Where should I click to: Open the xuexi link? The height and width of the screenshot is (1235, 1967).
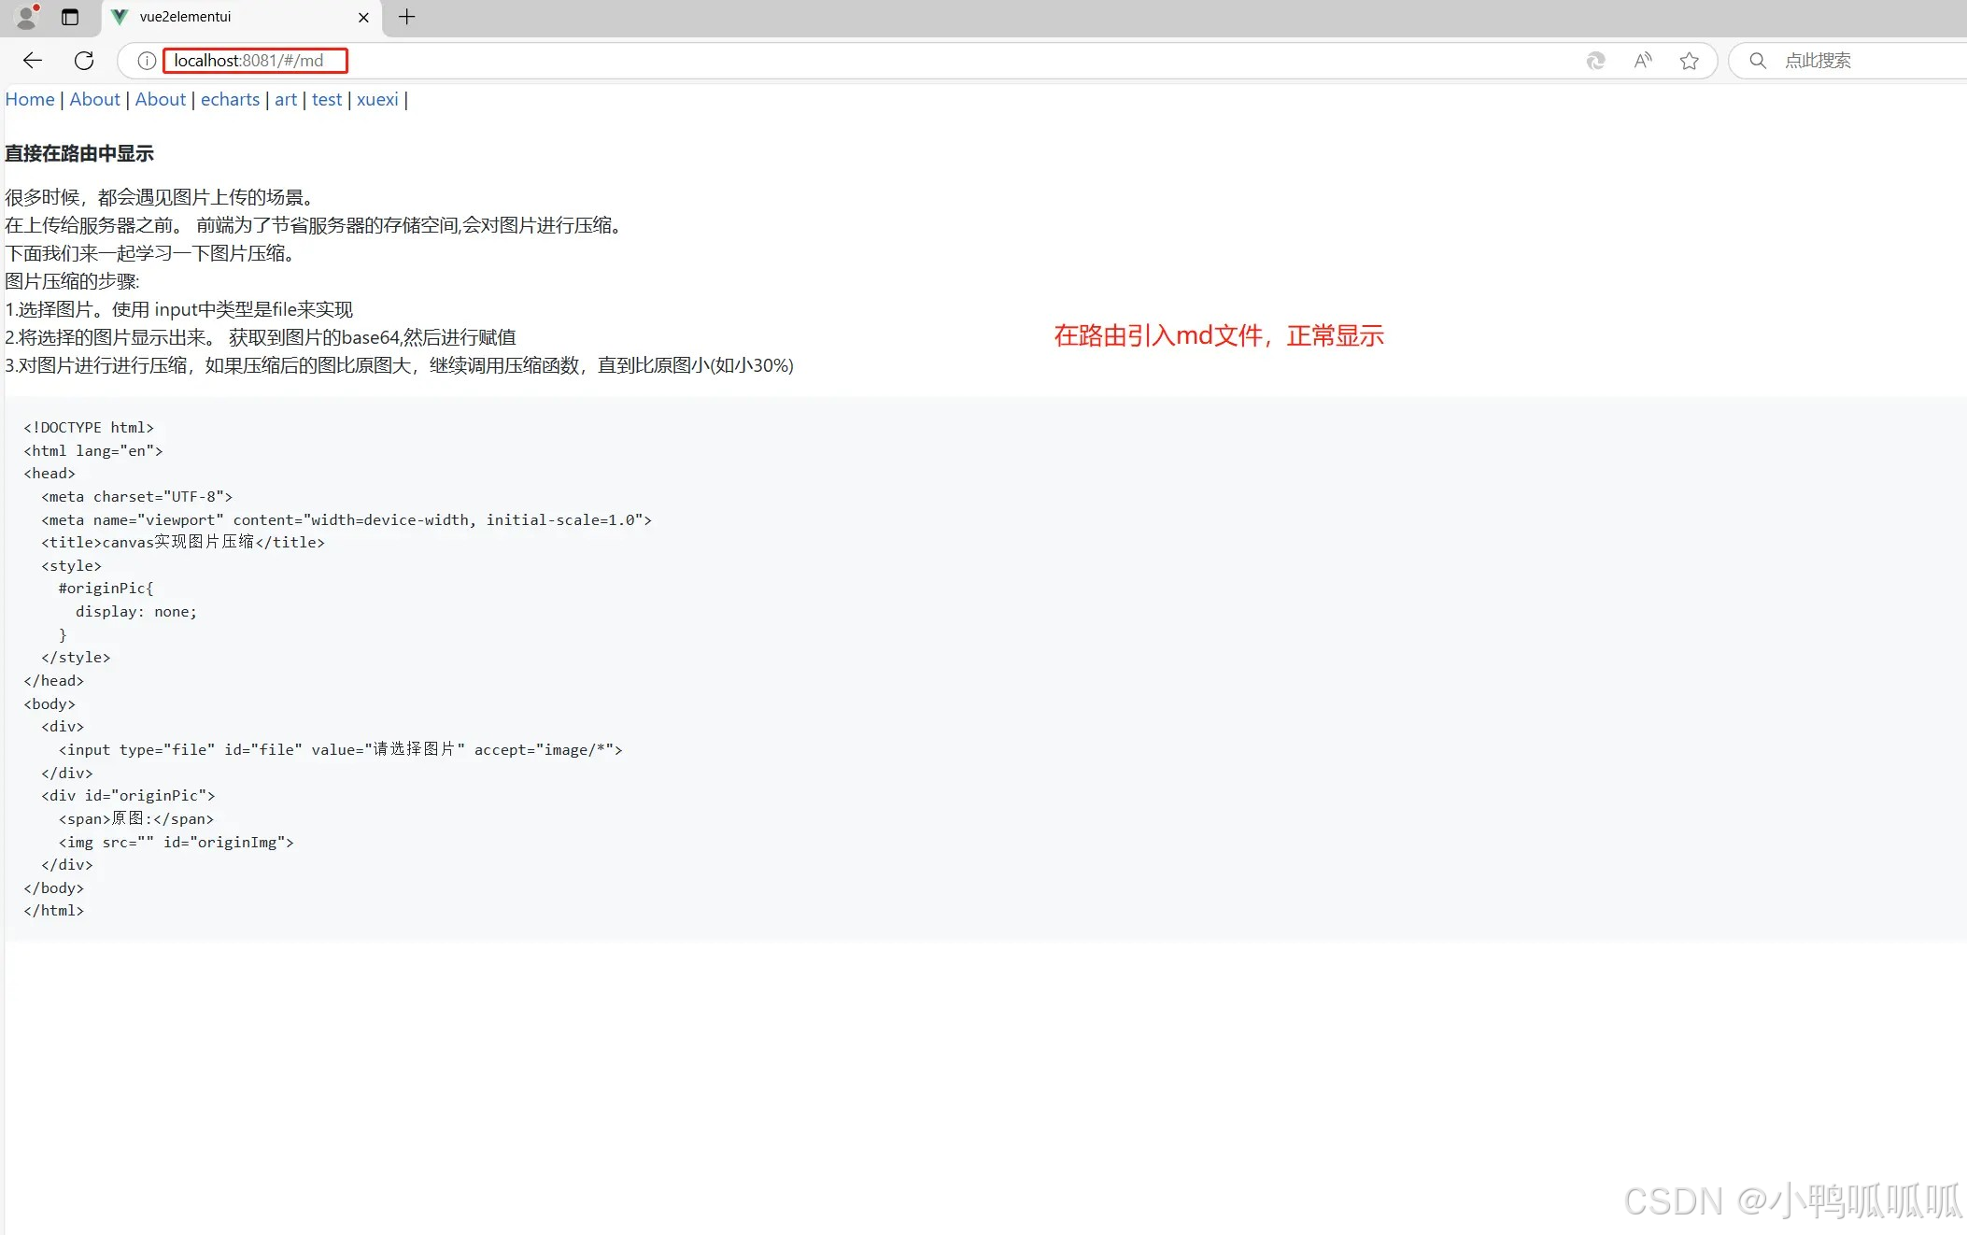click(376, 99)
